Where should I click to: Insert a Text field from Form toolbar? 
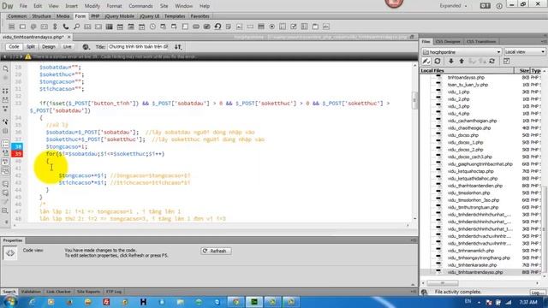[x=22, y=27]
